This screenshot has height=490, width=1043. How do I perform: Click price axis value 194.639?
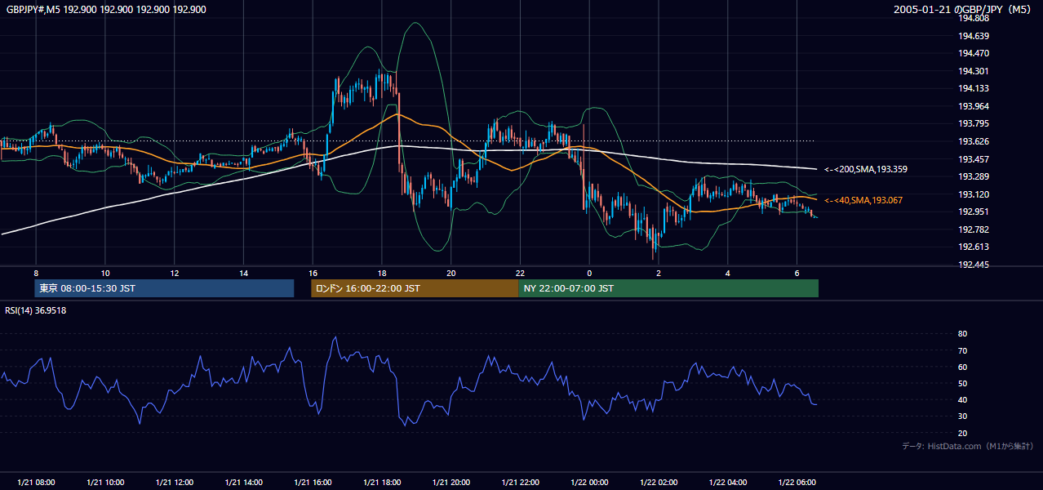[x=973, y=36]
